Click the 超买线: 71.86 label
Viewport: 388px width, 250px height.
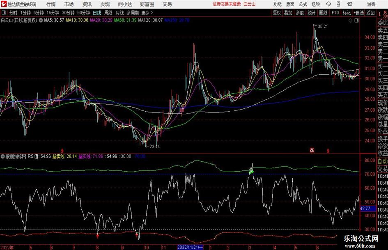coord(91,156)
